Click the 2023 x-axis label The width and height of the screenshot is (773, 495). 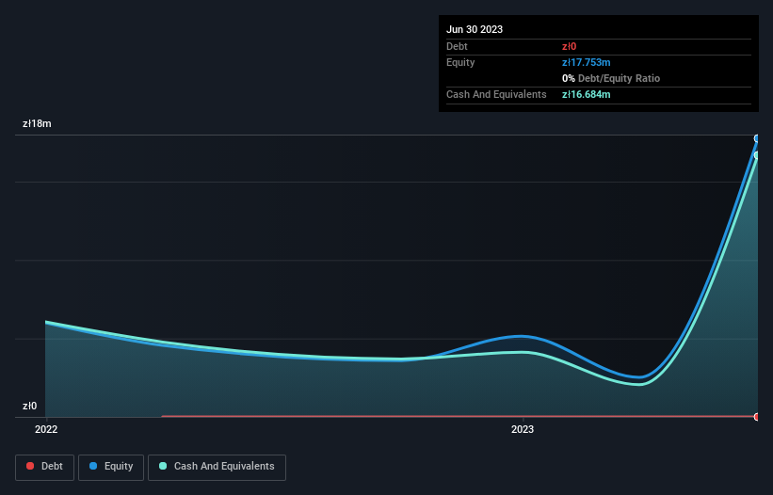[523, 429]
